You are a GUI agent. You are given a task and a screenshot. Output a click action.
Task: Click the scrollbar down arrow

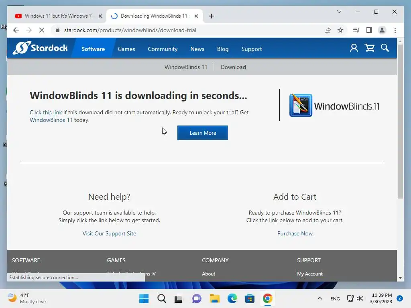[x=400, y=278]
